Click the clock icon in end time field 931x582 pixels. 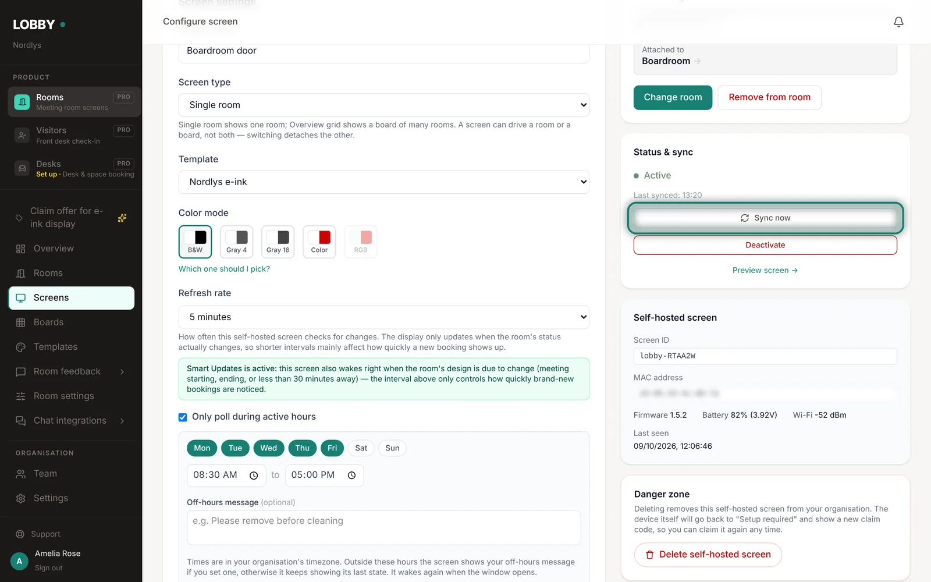tap(351, 475)
